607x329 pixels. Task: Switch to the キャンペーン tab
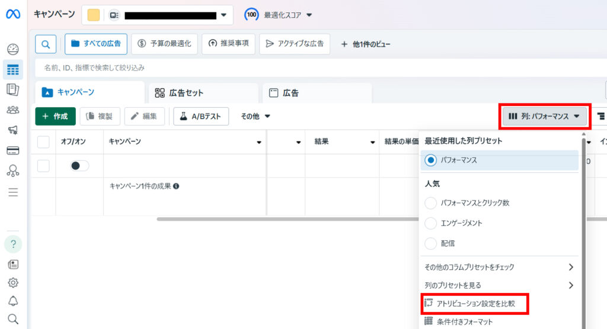90,92
